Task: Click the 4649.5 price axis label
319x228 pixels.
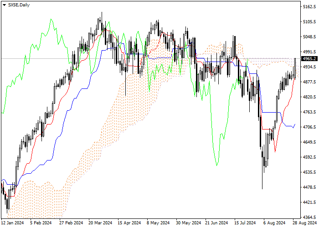Action: pyautogui.click(x=309, y=142)
